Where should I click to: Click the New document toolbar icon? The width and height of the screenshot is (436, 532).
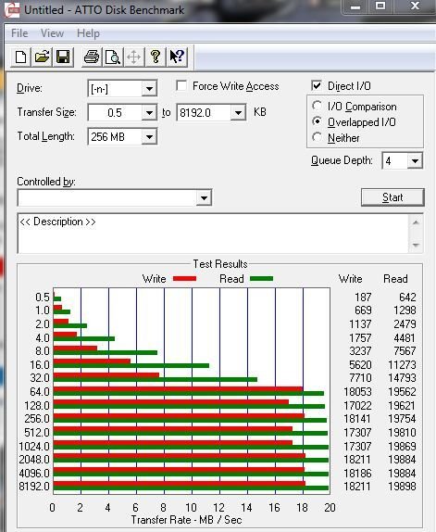(21, 57)
